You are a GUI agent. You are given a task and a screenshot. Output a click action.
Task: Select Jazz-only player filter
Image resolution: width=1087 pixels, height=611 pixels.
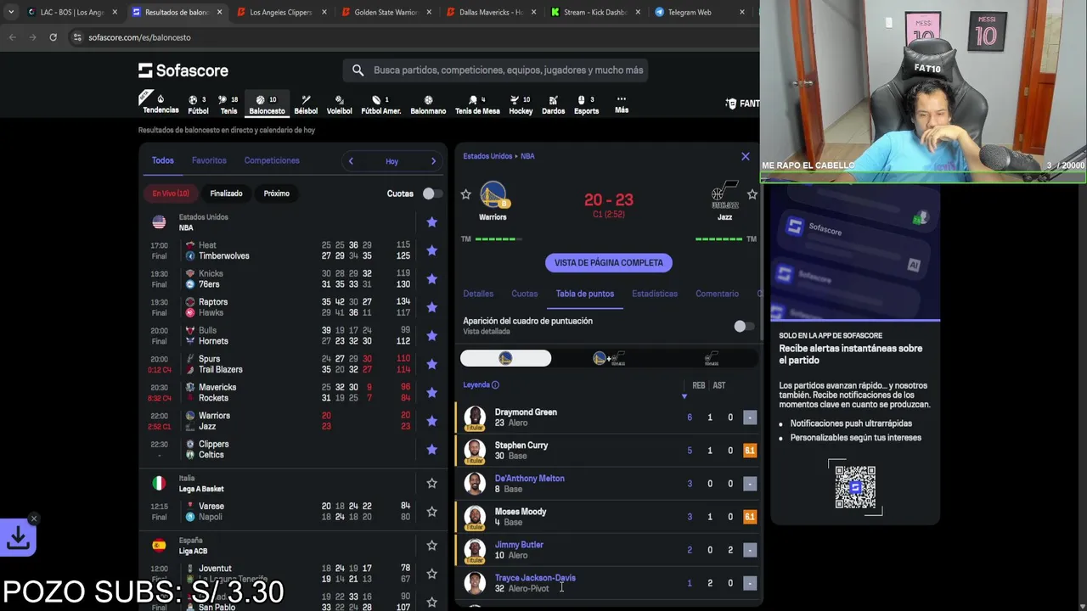[712, 358]
